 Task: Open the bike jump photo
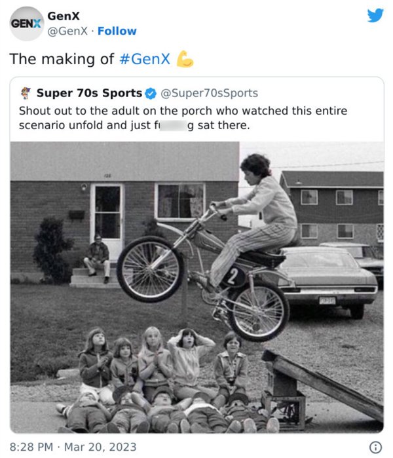(x=197, y=287)
